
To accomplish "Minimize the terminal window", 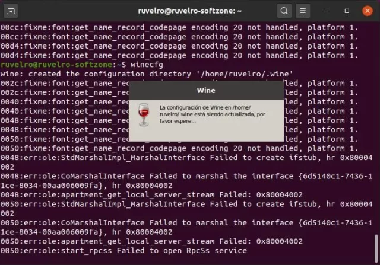I will 328,11.
